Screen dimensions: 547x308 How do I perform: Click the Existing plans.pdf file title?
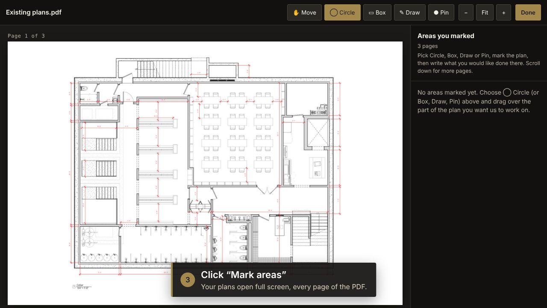[x=34, y=12]
